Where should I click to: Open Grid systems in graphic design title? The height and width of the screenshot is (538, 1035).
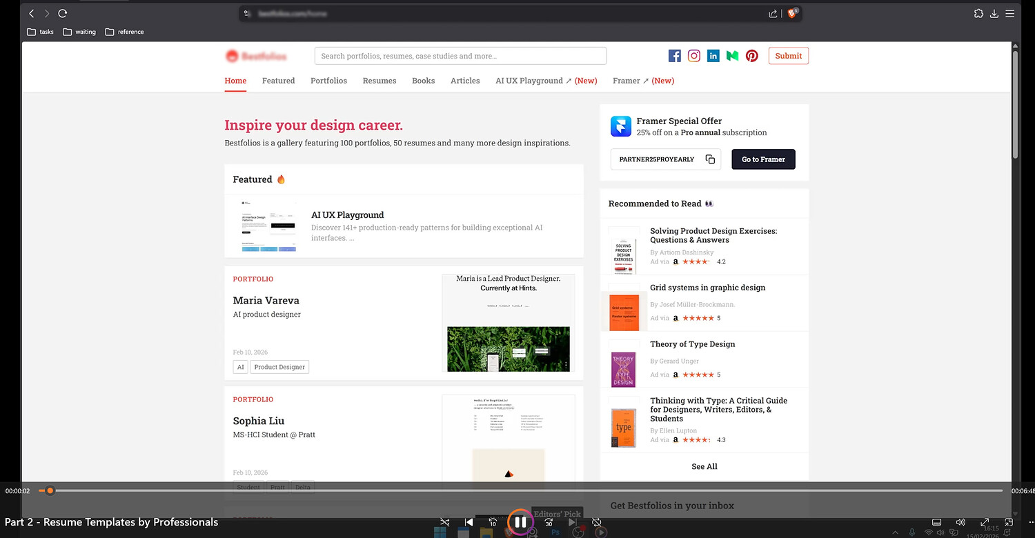pyautogui.click(x=708, y=288)
